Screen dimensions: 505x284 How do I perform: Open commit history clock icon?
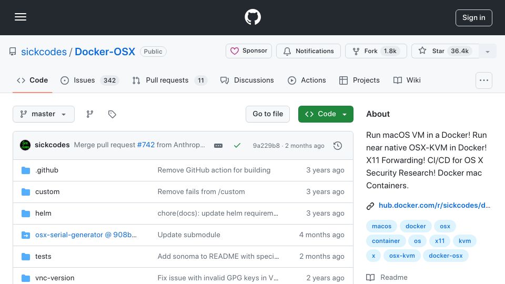pos(338,146)
